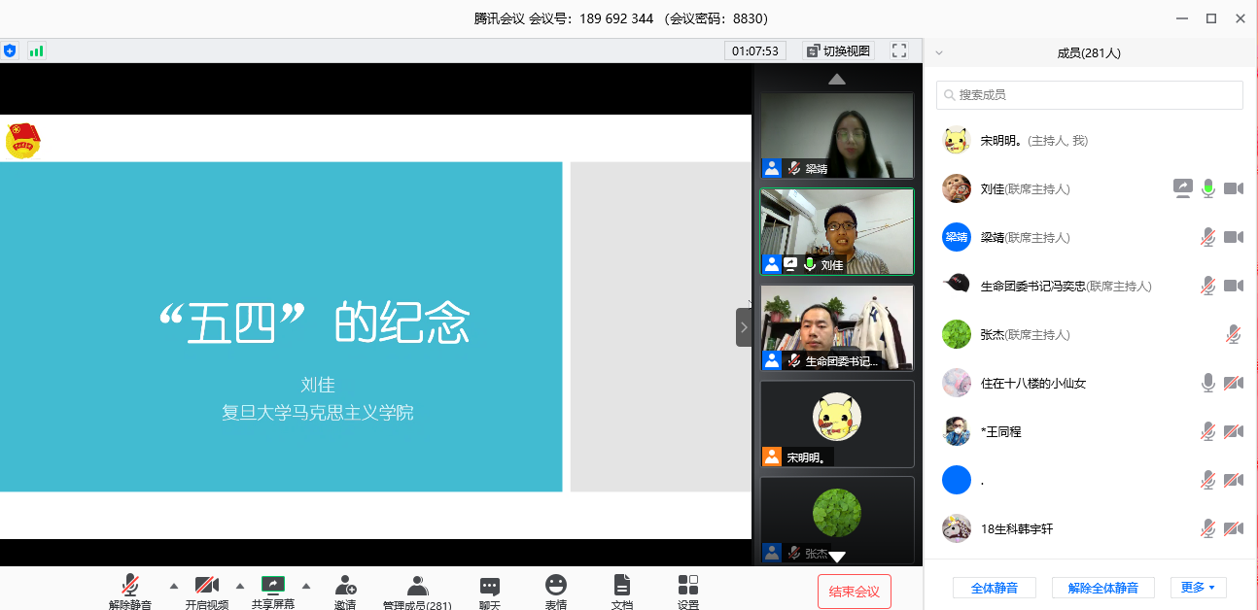
Task: Open the Settings (设置) icon
Action: pyautogui.click(x=688, y=586)
